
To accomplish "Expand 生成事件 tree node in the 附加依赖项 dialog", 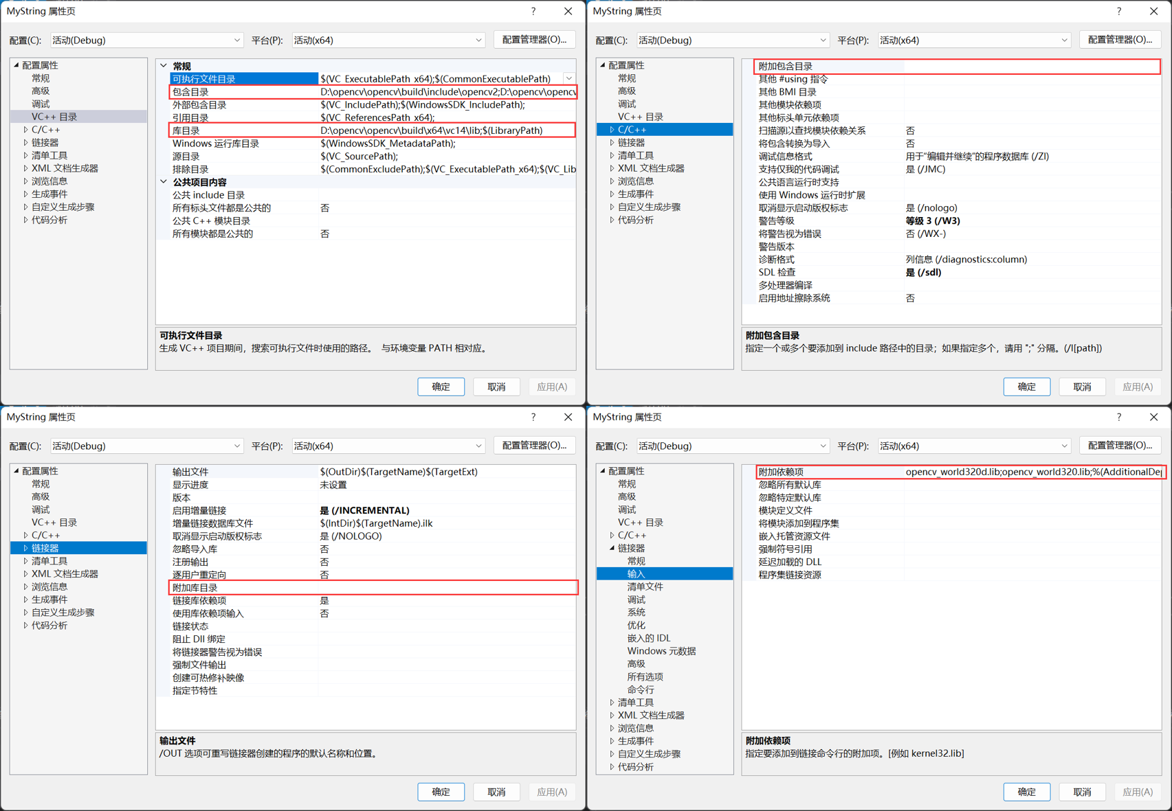I will [x=612, y=741].
